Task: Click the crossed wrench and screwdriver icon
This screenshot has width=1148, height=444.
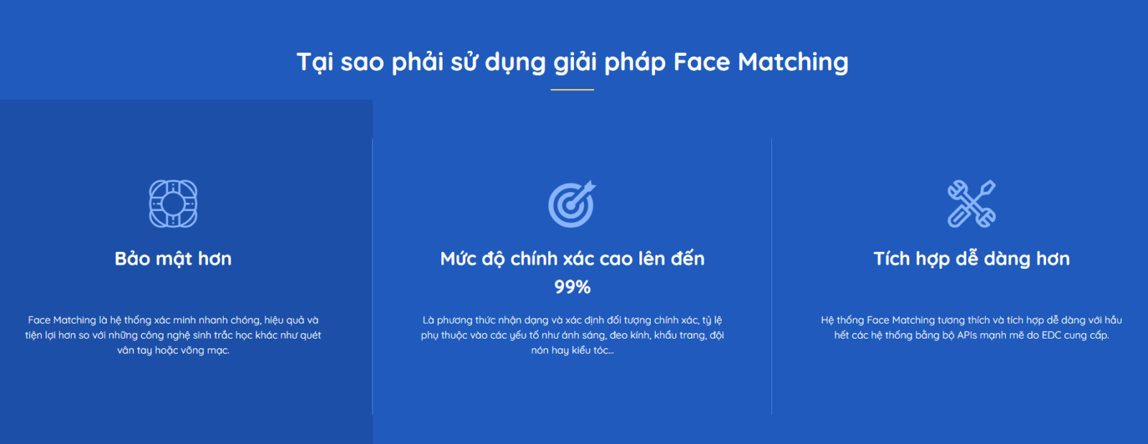Action: (x=971, y=204)
